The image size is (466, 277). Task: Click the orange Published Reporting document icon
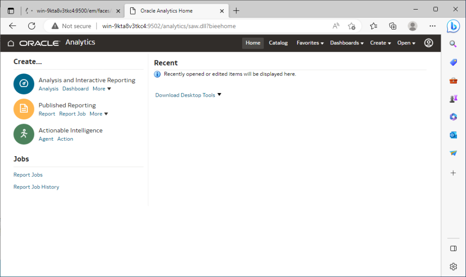point(24,109)
